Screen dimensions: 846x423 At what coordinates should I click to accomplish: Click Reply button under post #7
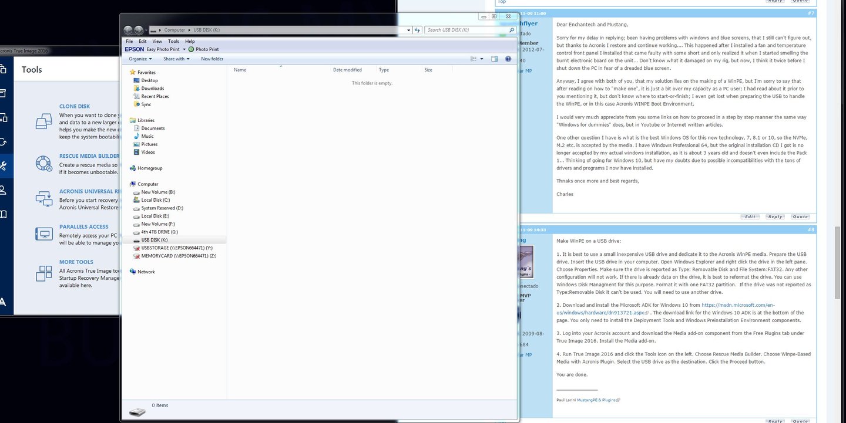pyautogui.click(x=775, y=216)
